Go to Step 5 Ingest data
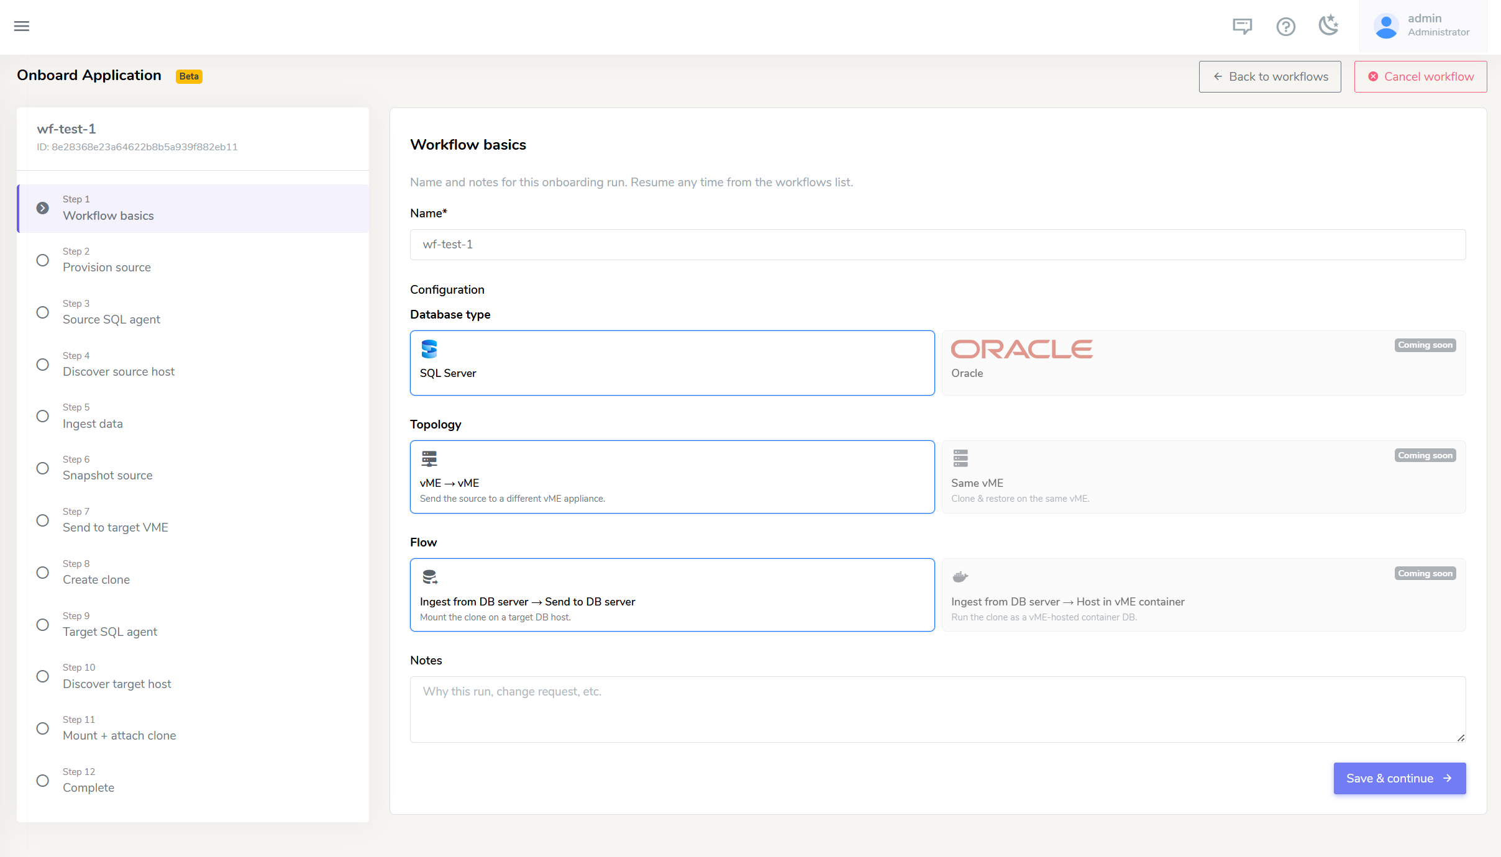Viewport: 1501px width, 857px height. 193,416
